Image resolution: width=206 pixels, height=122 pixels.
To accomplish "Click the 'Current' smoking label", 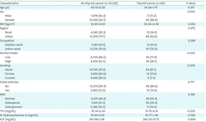I will coord(10,78).
